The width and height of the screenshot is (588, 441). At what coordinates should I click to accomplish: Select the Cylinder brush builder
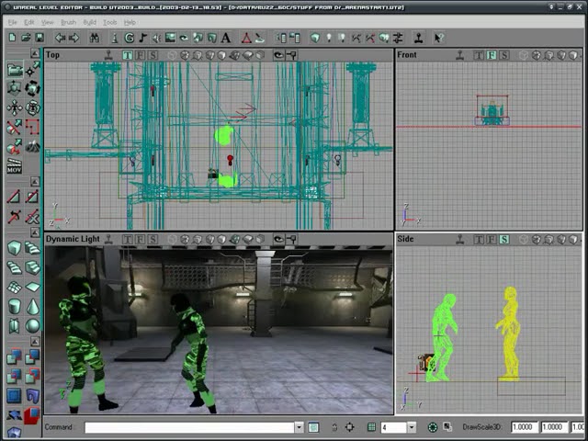click(15, 306)
